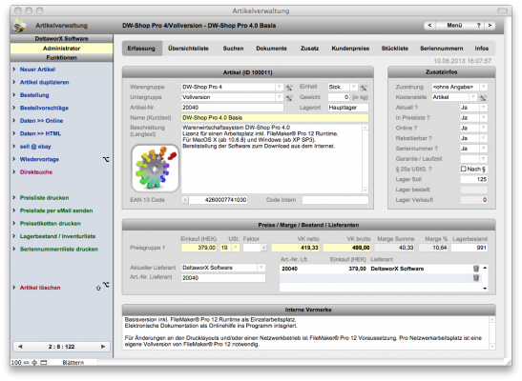
Task: Tick the Nach § 25a UStG checkbox
Action: [463, 170]
